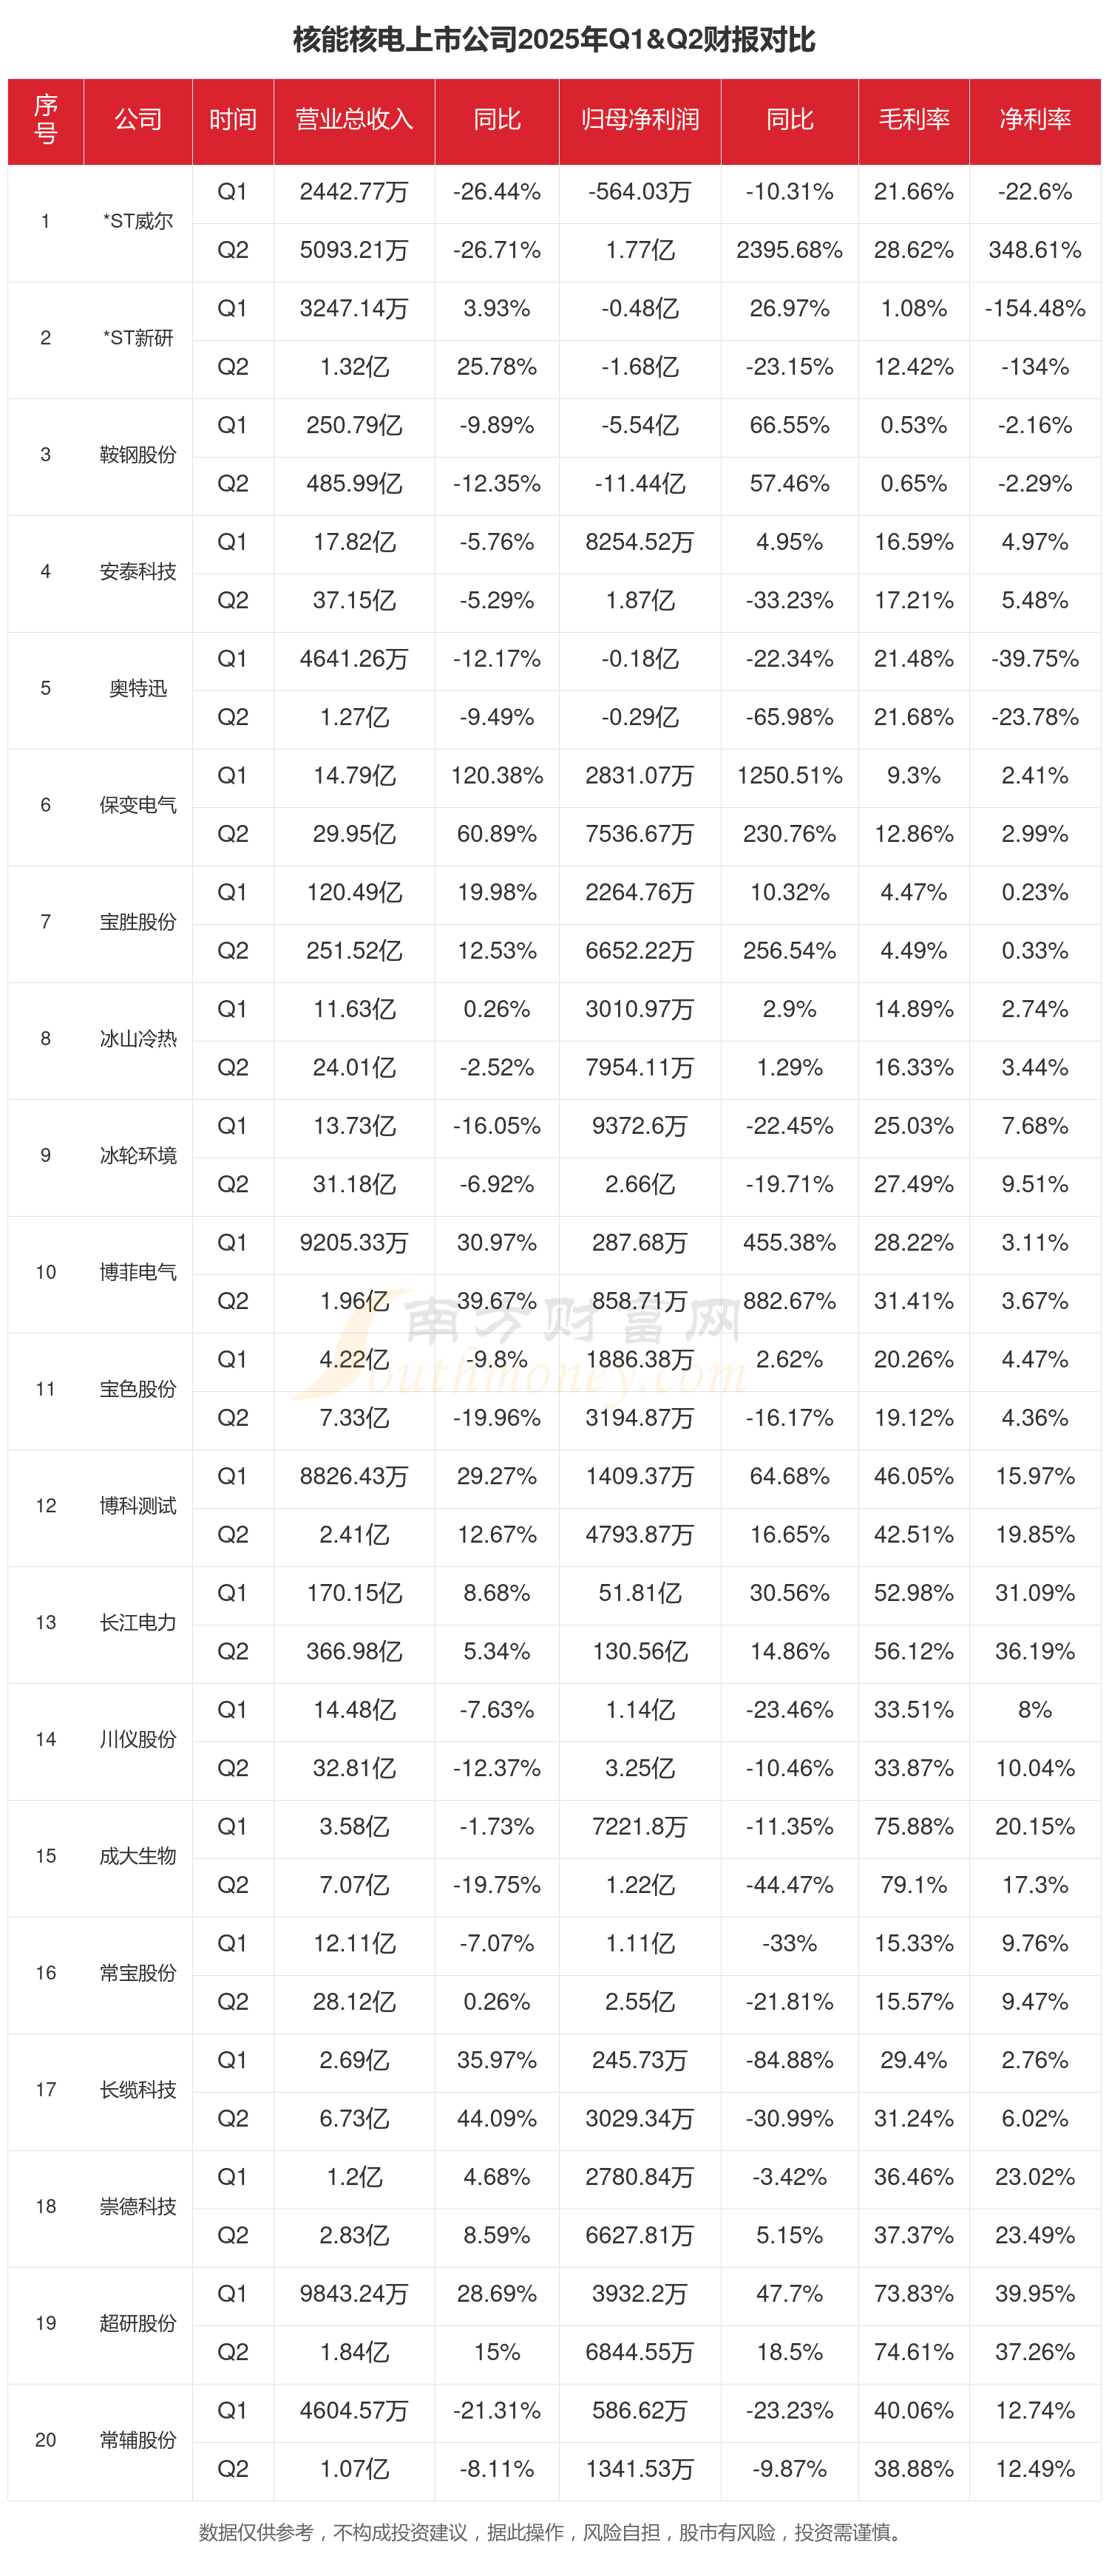Click 超研股份 in the company column
This screenshot has width=1109, height=2576.
[138, 2323]
